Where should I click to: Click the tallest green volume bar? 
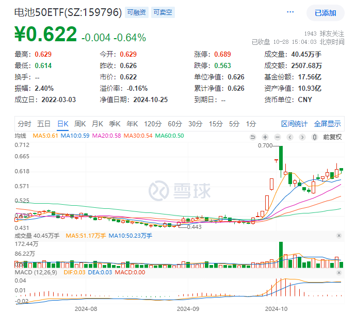point(281,255)
